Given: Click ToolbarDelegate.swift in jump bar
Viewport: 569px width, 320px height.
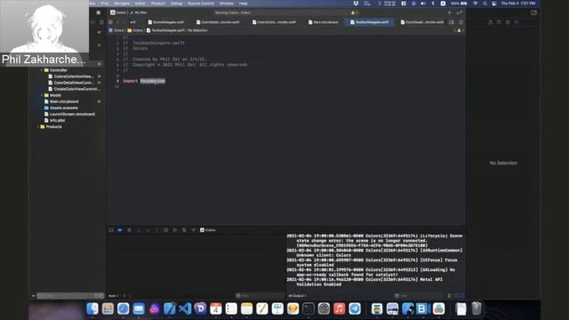Looking at the screenshot, I should click(165, 30).
